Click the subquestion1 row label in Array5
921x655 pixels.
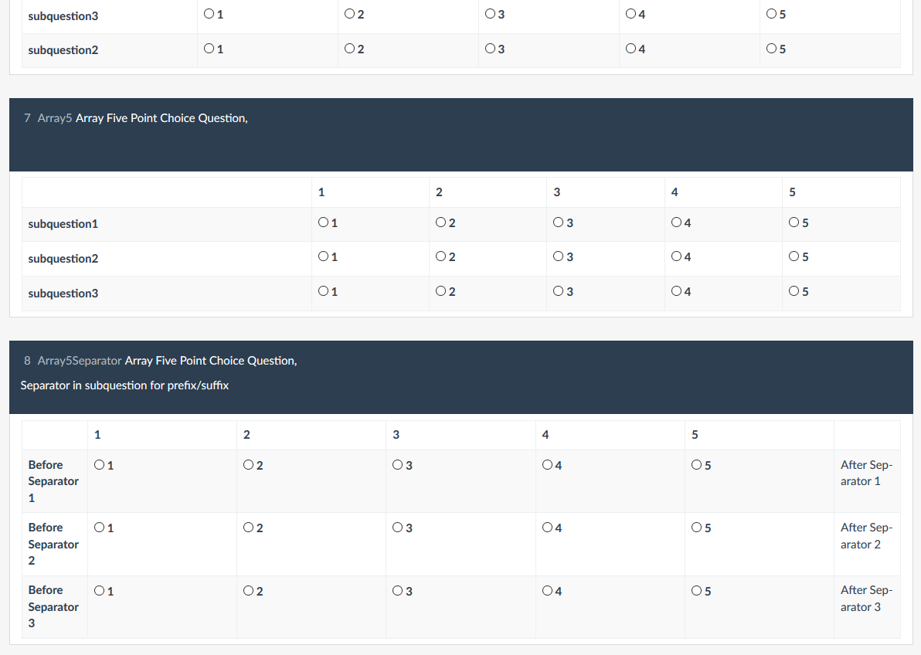[63, 224]
